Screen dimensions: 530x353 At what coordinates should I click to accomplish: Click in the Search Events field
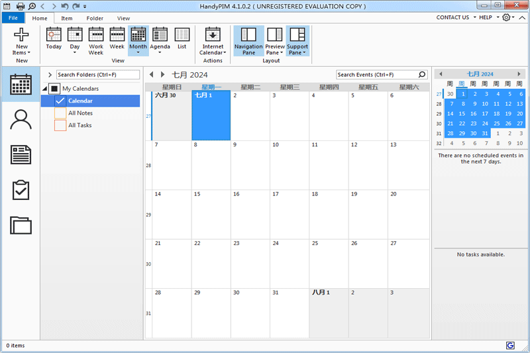[x=377, y=75]
